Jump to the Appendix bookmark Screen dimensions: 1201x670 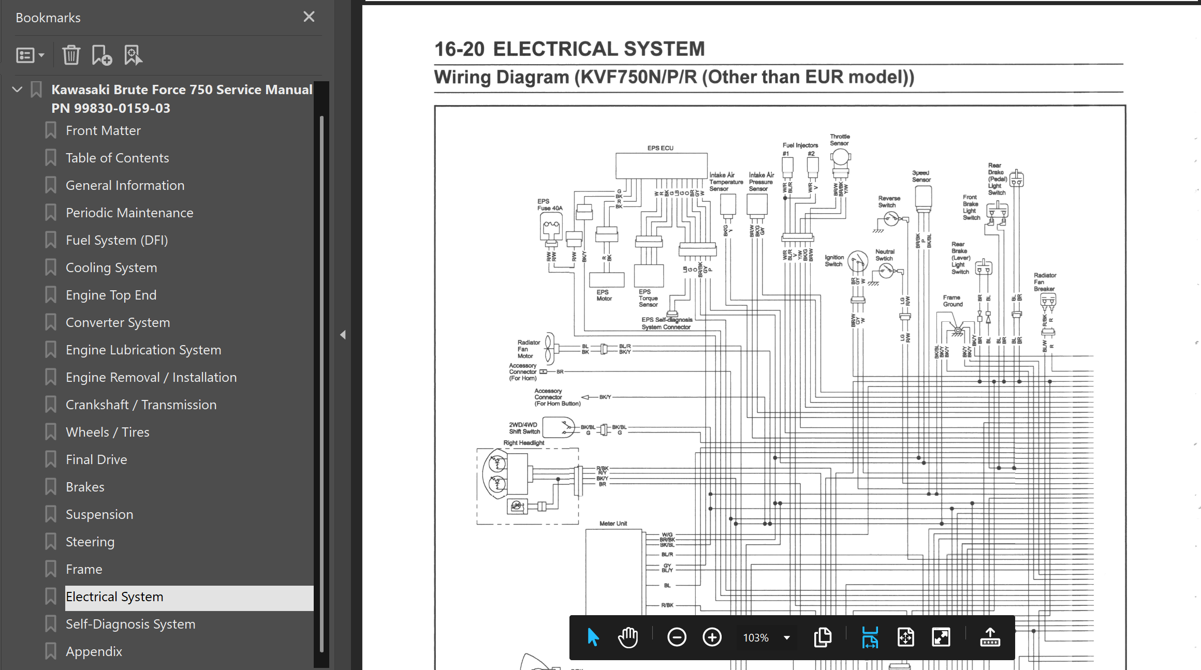[94, 651]
